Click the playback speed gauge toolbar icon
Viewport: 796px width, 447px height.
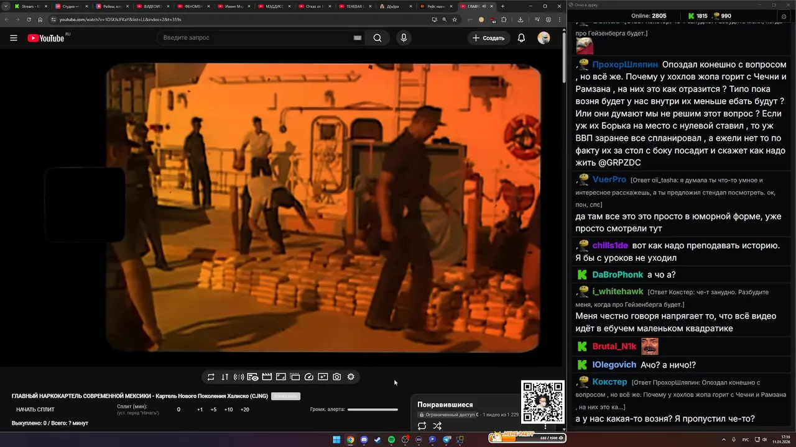(x=309, y=377)
